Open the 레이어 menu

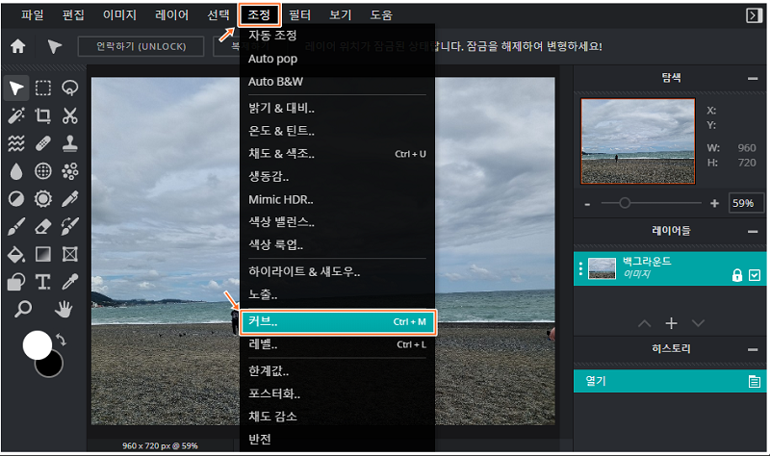(x=172, y=15)
